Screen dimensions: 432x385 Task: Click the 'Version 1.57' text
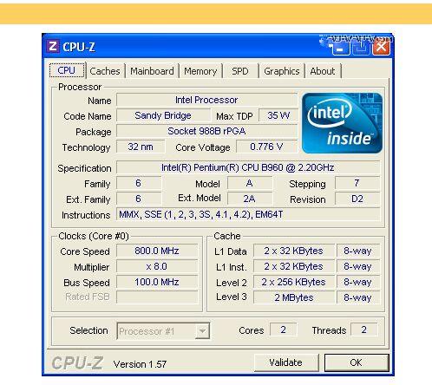point(140,364)
